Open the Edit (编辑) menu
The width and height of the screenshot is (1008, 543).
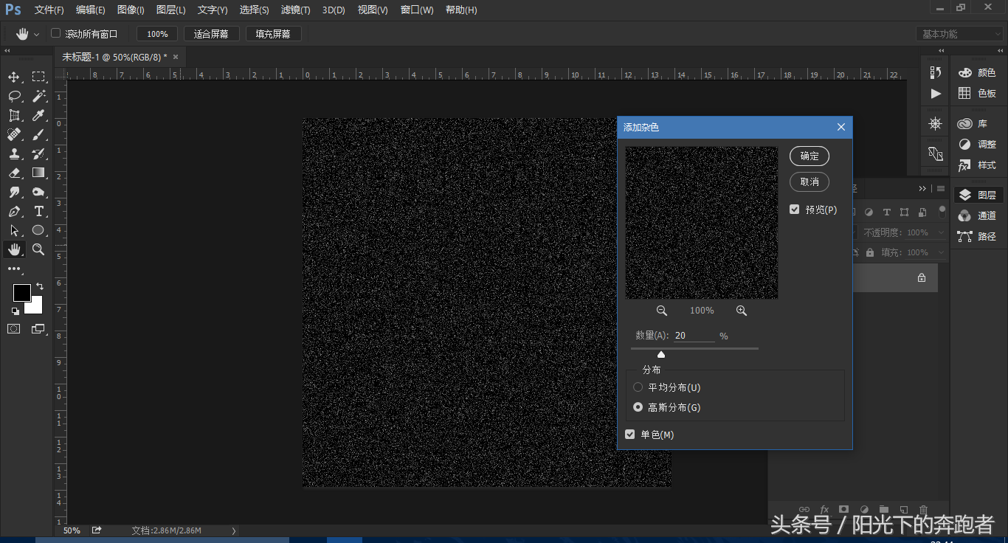coord(91,10)
